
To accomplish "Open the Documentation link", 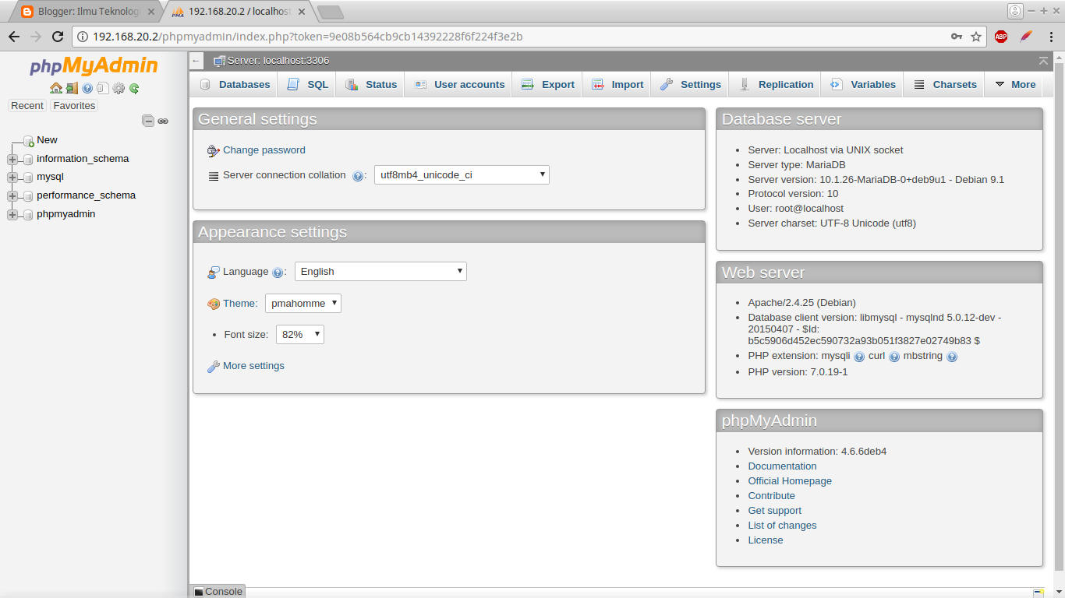I will (782, 466).
